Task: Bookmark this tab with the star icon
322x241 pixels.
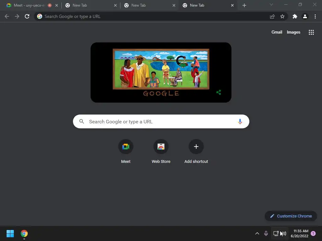Action: pyautogui.click(x=282, y=16)
